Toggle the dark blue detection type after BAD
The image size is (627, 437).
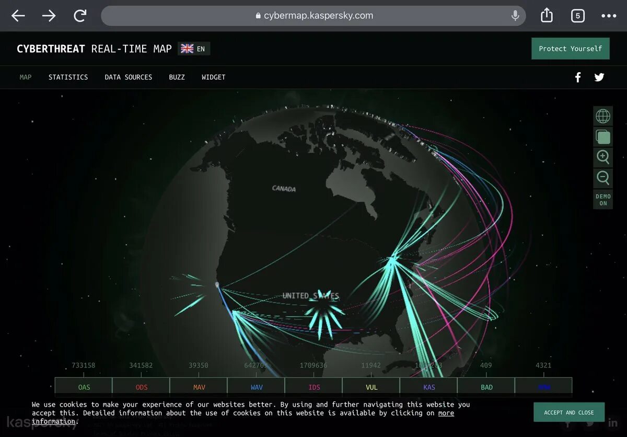tap(543, 387)
